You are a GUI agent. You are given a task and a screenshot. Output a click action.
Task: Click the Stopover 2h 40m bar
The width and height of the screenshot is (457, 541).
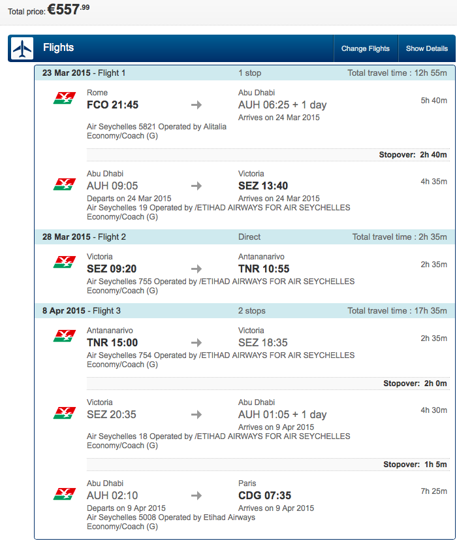[x=268, y=155]
